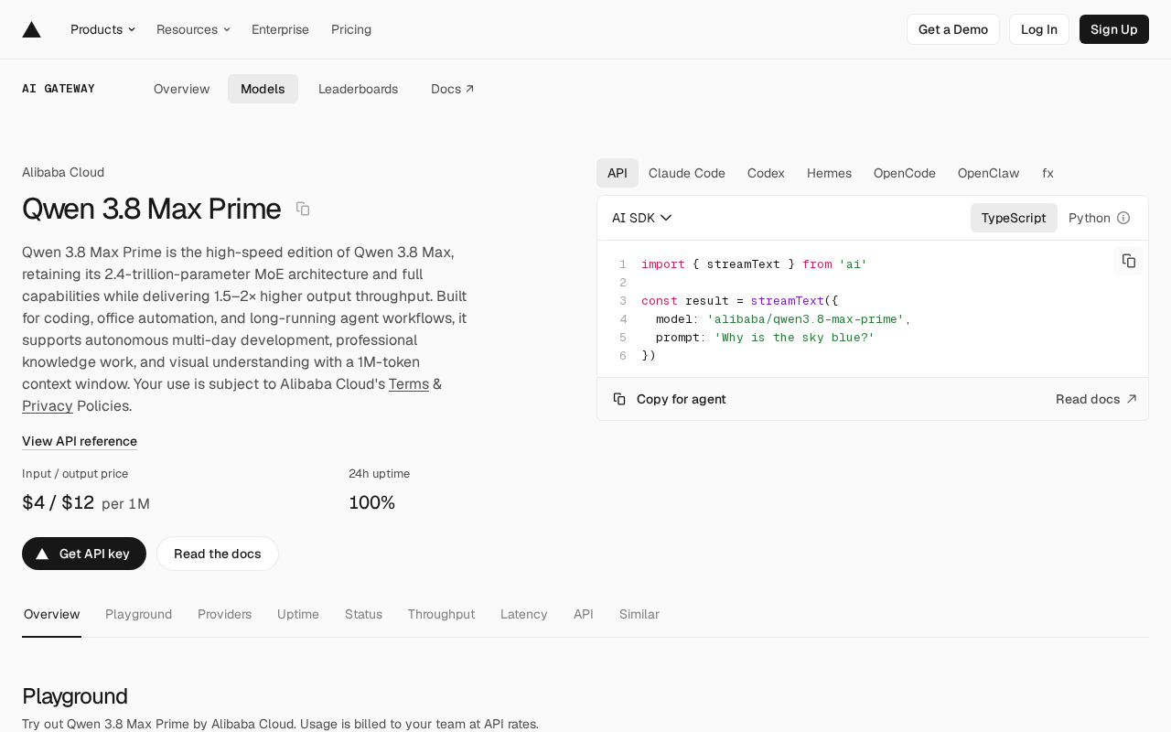The image size is (1171, 732).
Task: Click the Vercel triangle logo
Action: click(x=32, y=29)
